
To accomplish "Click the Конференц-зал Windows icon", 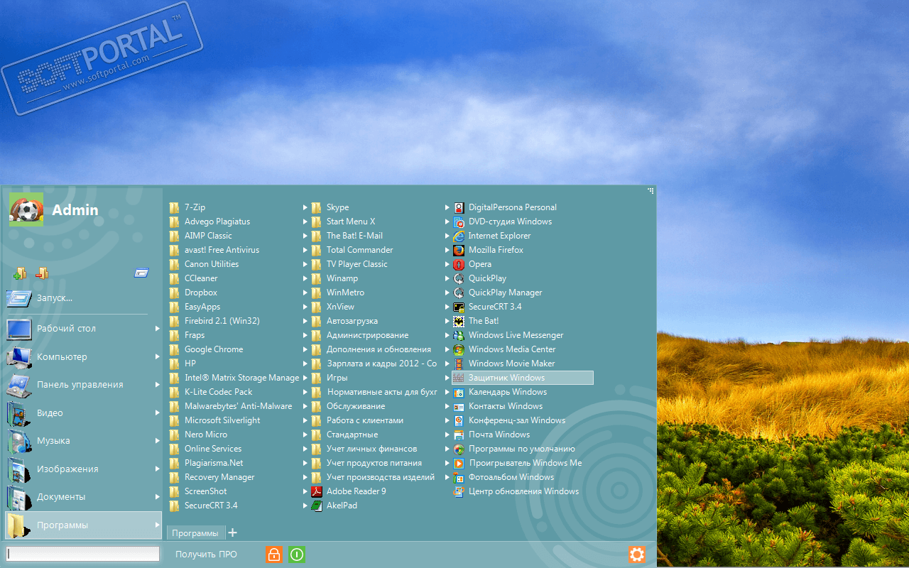I will pyautogui.click(x=459, y=420).
